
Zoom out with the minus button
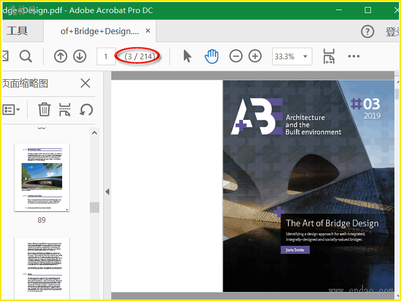pyautogui.click(x=236, y=56)
